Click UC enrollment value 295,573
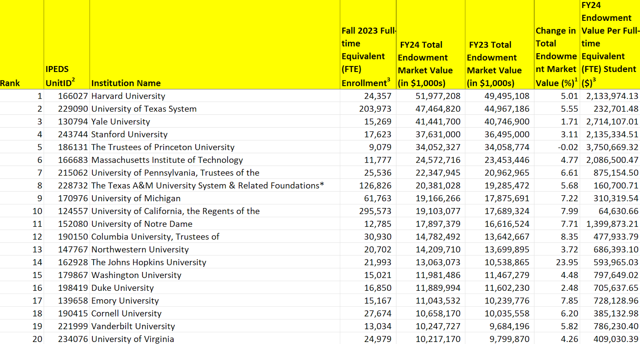 [x=368, y=211]
